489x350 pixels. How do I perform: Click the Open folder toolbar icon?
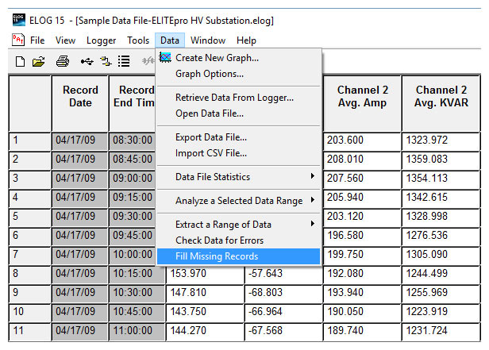point(38,61)
